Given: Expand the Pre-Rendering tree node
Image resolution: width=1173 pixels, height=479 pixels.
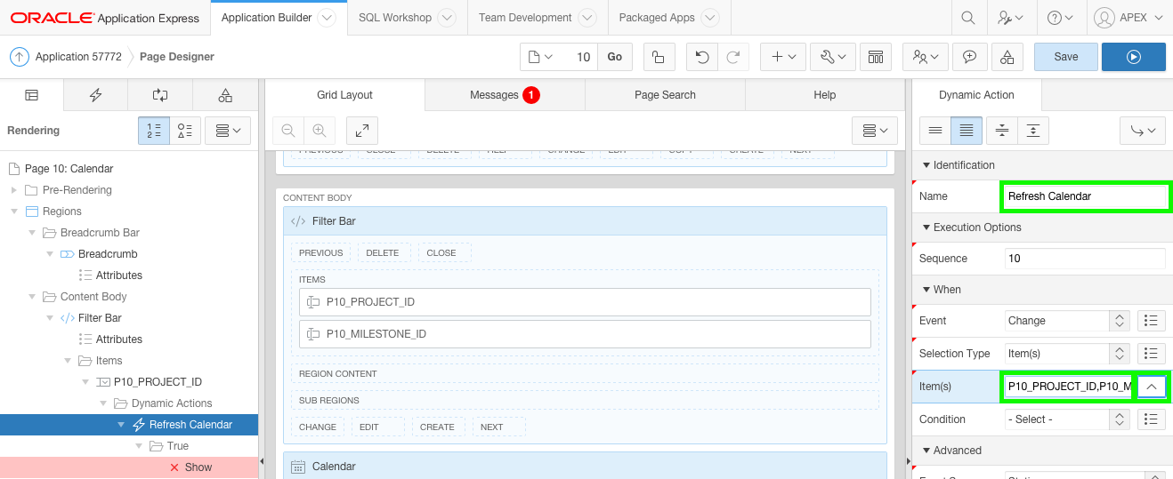Looking at the screenshot, I should pyautogui.click(x=13, y=190).
